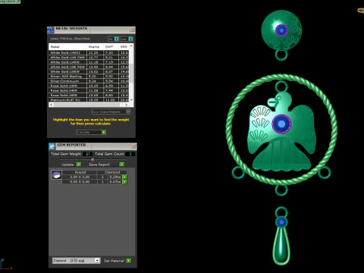Click the Gem Reporter panel icon

(x=52, y=146)
